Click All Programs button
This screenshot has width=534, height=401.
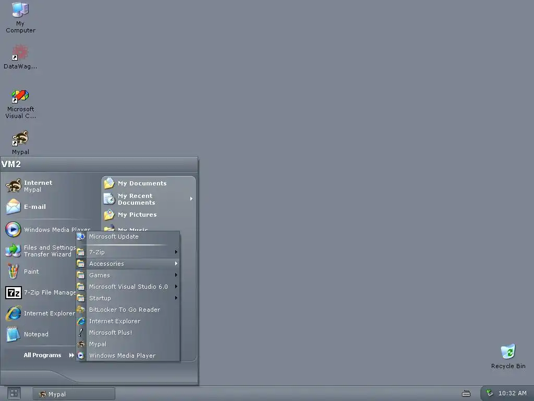click(48, 355)
